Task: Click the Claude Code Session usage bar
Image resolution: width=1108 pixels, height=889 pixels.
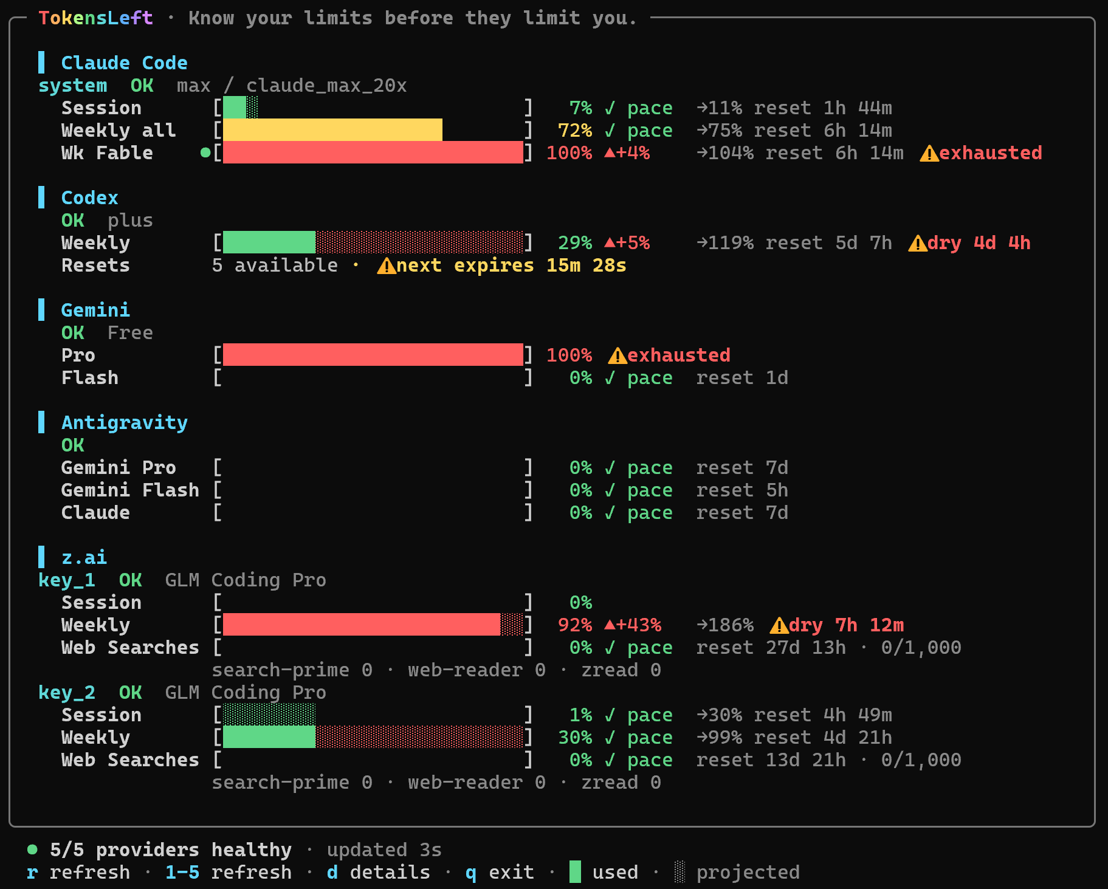Action: pos(373,108)
